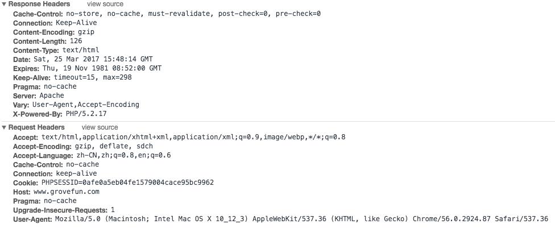Click the Date header value
This screenshot has height=228, width=555.
(93, 59)
